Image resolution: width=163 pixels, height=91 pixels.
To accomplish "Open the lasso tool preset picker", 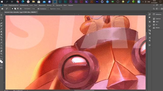I will pos(7,9).
